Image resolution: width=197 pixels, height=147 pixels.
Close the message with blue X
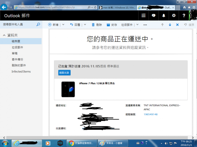[x=177, y=25]
